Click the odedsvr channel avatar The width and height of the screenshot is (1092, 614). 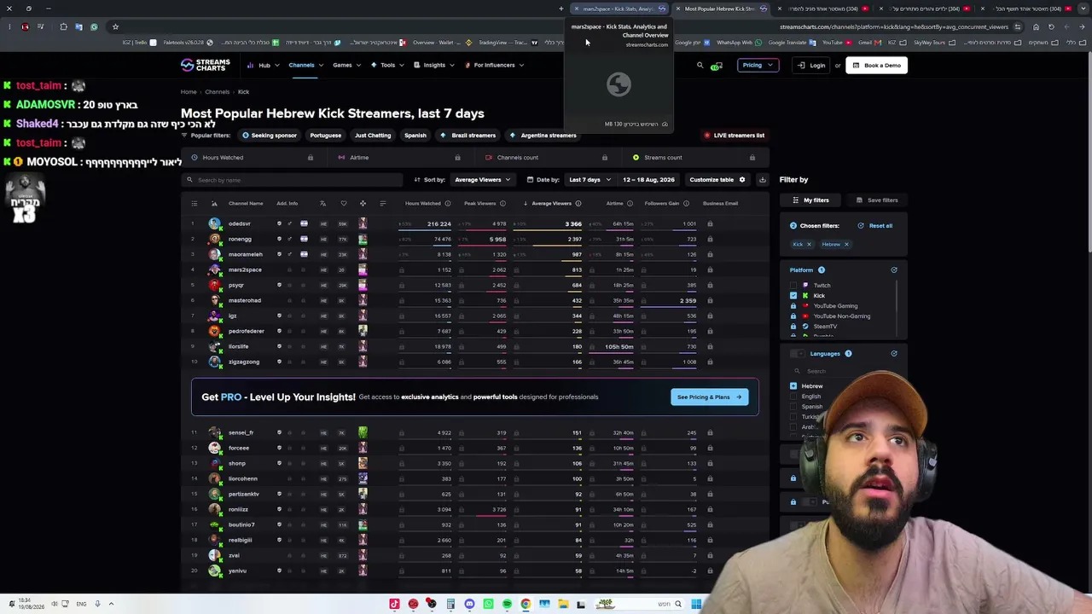pyautogui.click(x=215, y=223)
